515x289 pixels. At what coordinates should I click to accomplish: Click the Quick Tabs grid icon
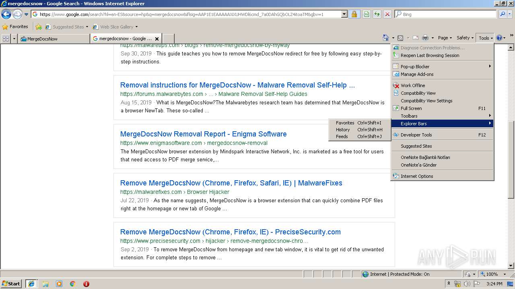pos(6,39)
